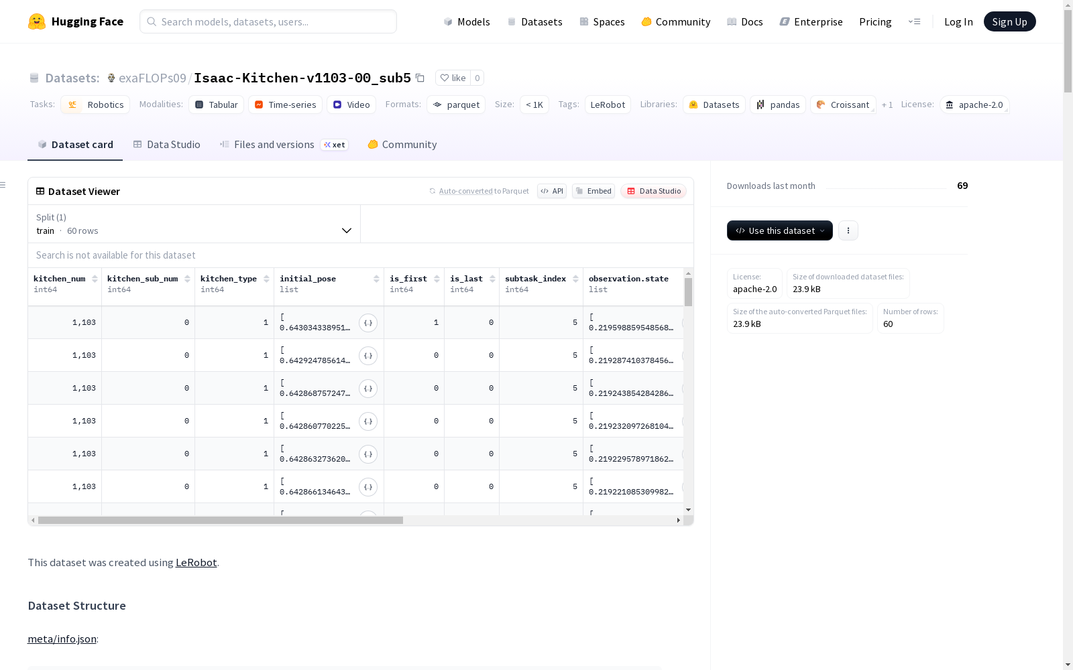Screen dimensions: 1073x670
Task: Open Data Studio from viewer header
Action: 653,191
